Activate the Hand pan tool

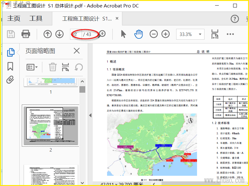(139, 34)
